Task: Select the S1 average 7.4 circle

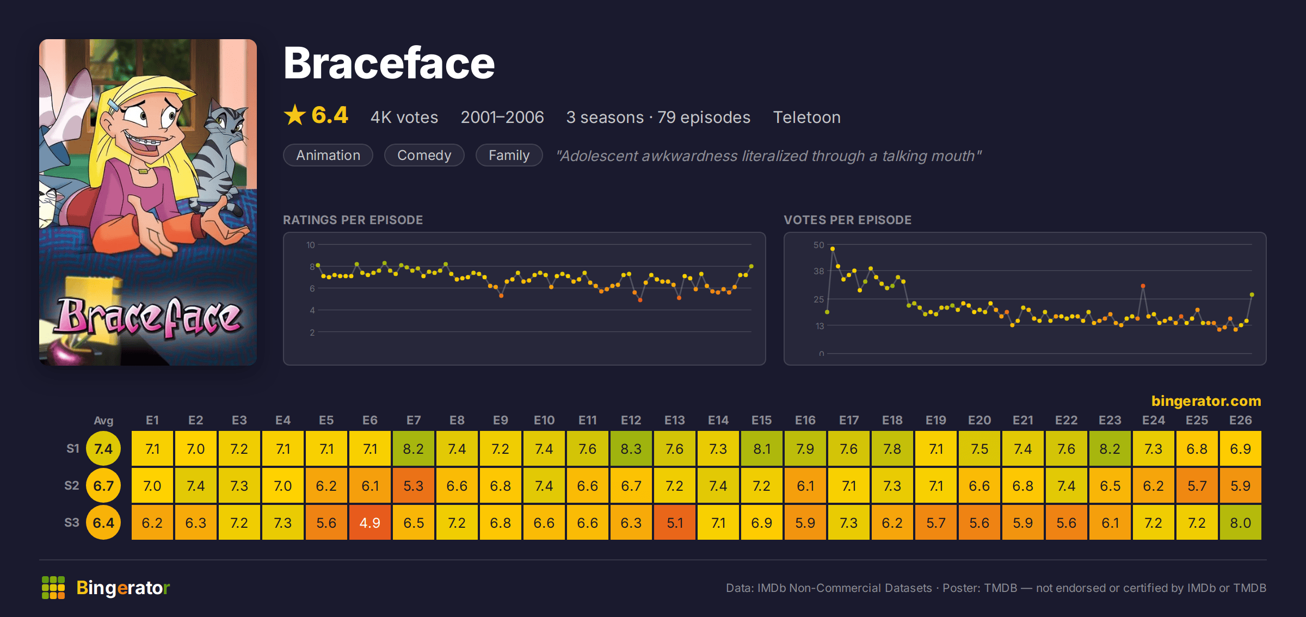Action: click(103, 449)
